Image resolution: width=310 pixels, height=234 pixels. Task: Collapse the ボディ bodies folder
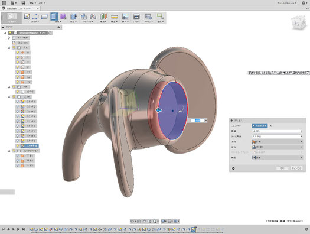[9, 87]
